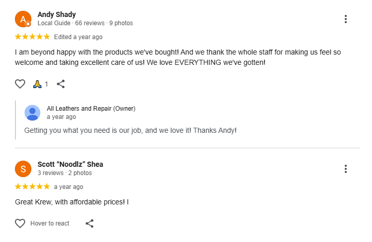Click the "Hover to react" label
Image resolution: width=372 pixels, height=242 pixels.
(x=50, y=223)
